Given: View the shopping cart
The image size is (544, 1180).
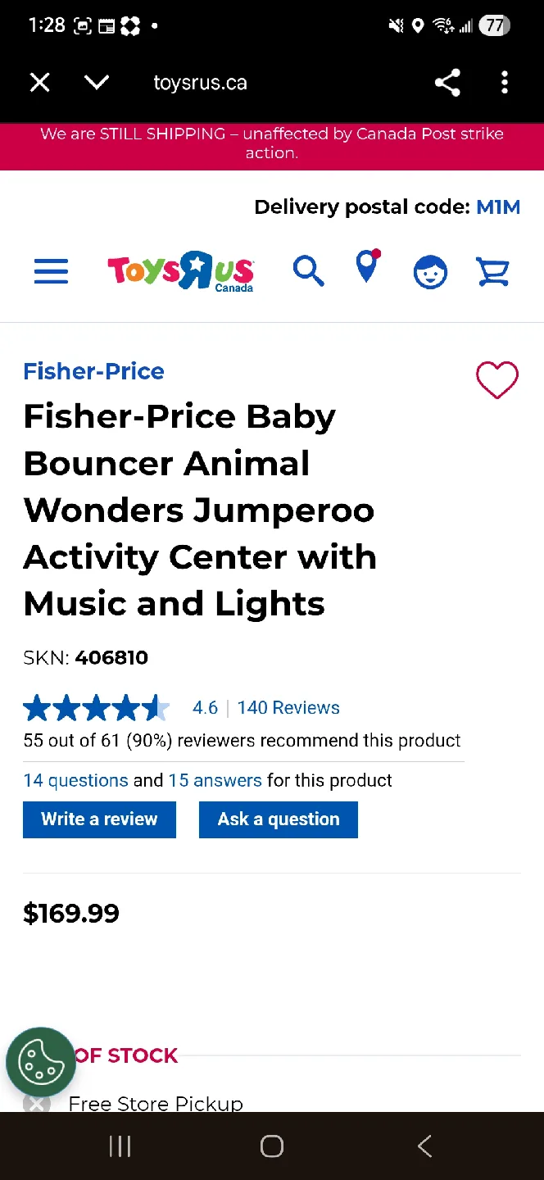Looking at the screenshot, I should [493, 271].
